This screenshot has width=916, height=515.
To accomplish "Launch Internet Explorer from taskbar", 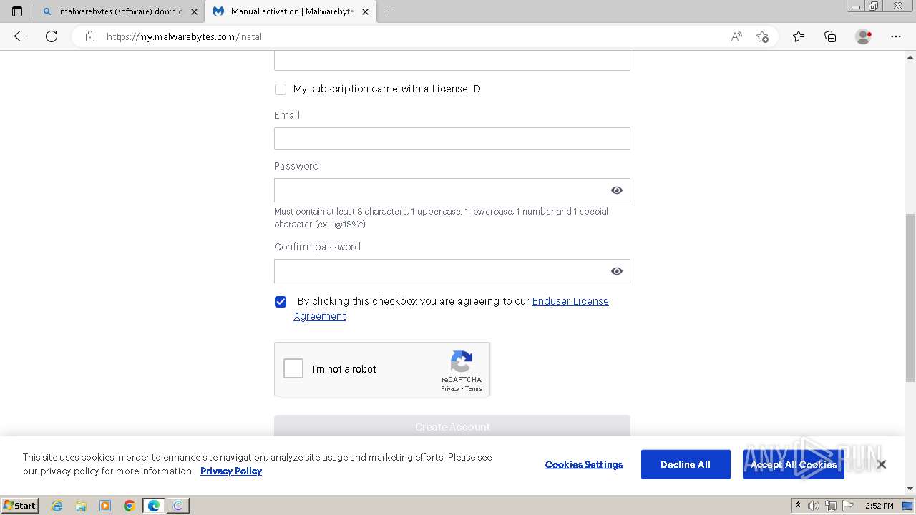I will (57, 506).
